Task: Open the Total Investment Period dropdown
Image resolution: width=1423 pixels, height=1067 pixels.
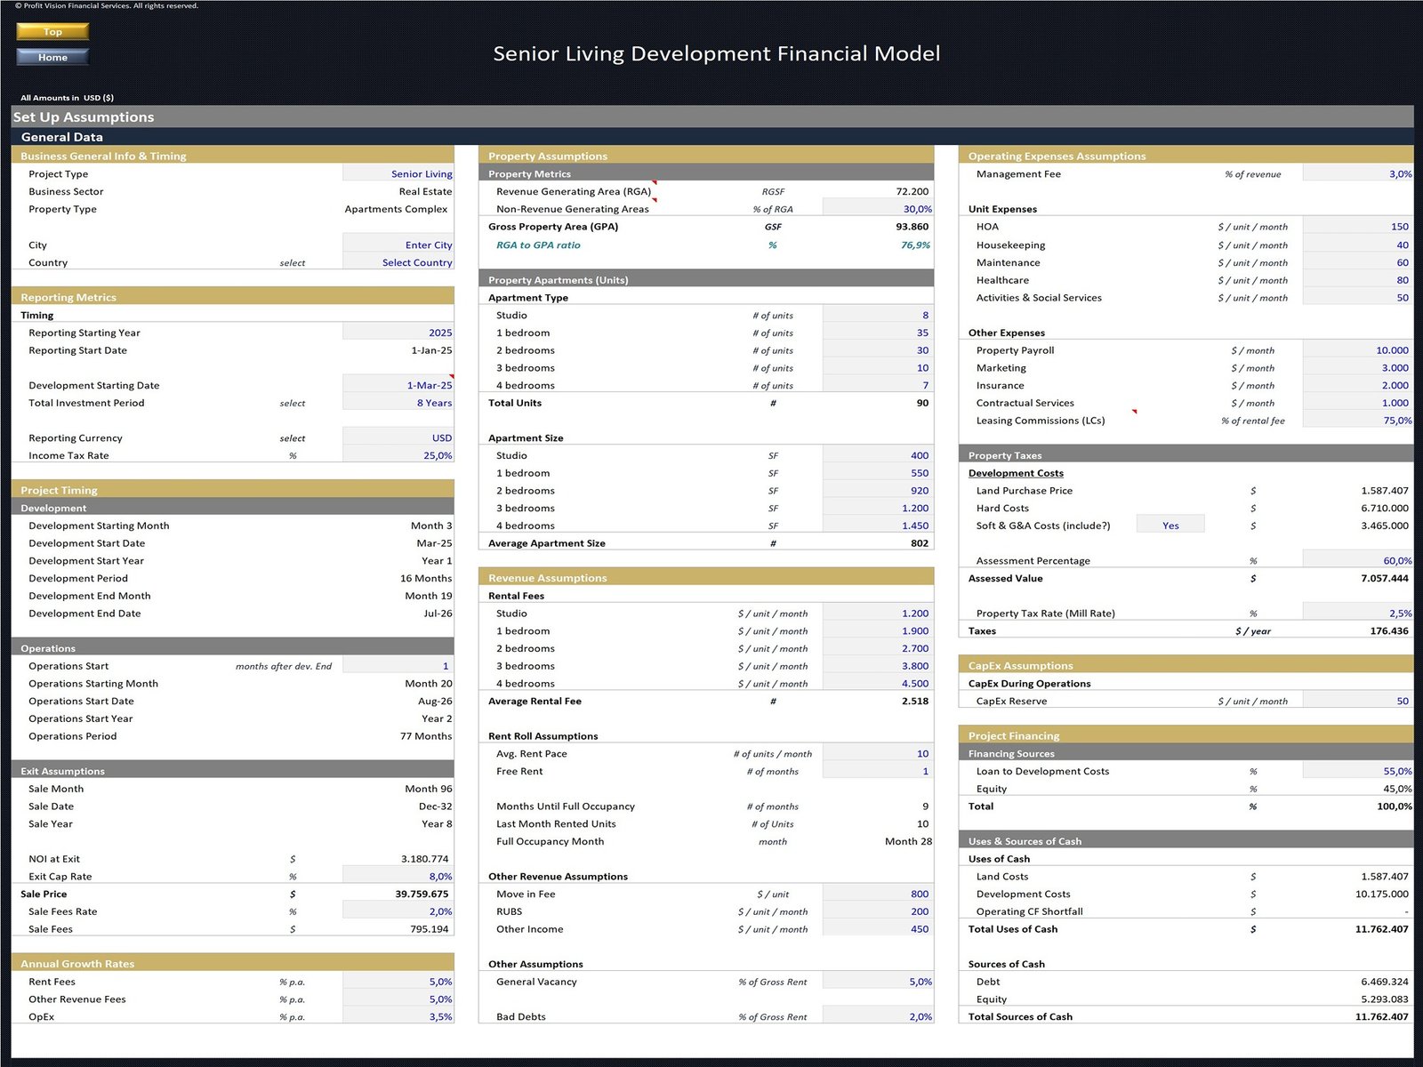Action: click(x=398, y=403)
